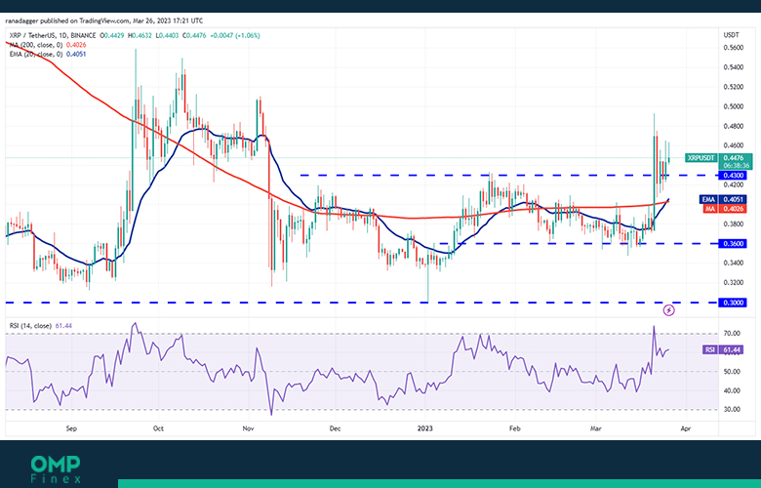Image resolution: width=761 pixels, height=488 pixels.
Task: Click the USDT currency label on price axis
Action: pyautogui.click(x=731, y=35)
